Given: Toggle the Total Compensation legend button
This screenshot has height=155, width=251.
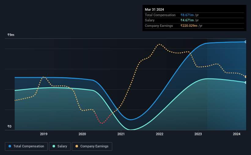Looking at the screenshot, I should pos(26,146).
